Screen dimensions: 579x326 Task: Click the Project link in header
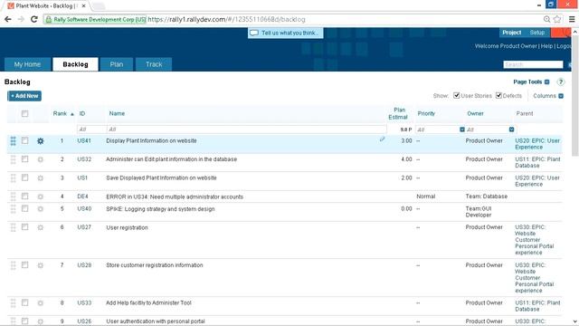click(x=511, y=33)
